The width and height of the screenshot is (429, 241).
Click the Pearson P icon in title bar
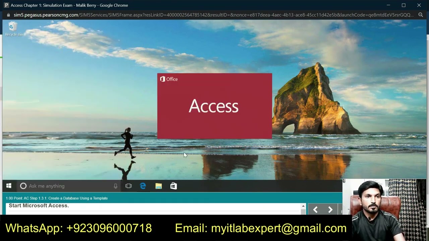pyautogui.click(x=6, y=5)
